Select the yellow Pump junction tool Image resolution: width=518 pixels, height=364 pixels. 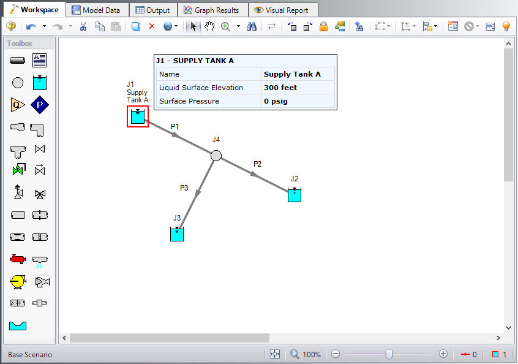tap(18, 281)
